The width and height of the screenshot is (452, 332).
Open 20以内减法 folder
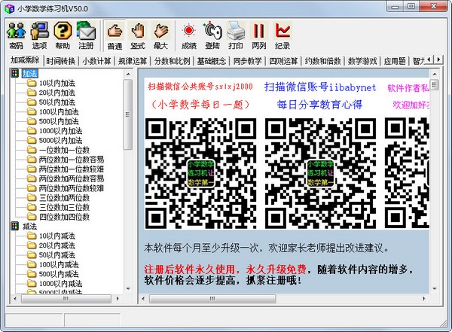(x=51, y=245)
